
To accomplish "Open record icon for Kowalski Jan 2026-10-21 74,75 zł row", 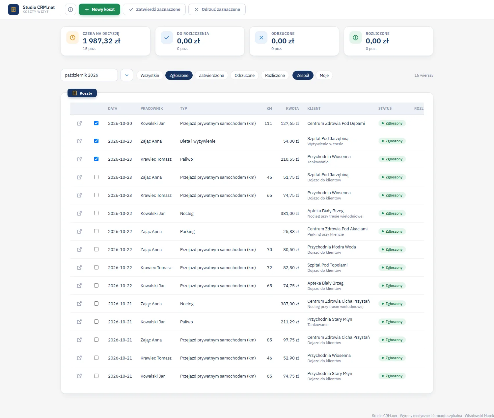I will coord(79,376).
